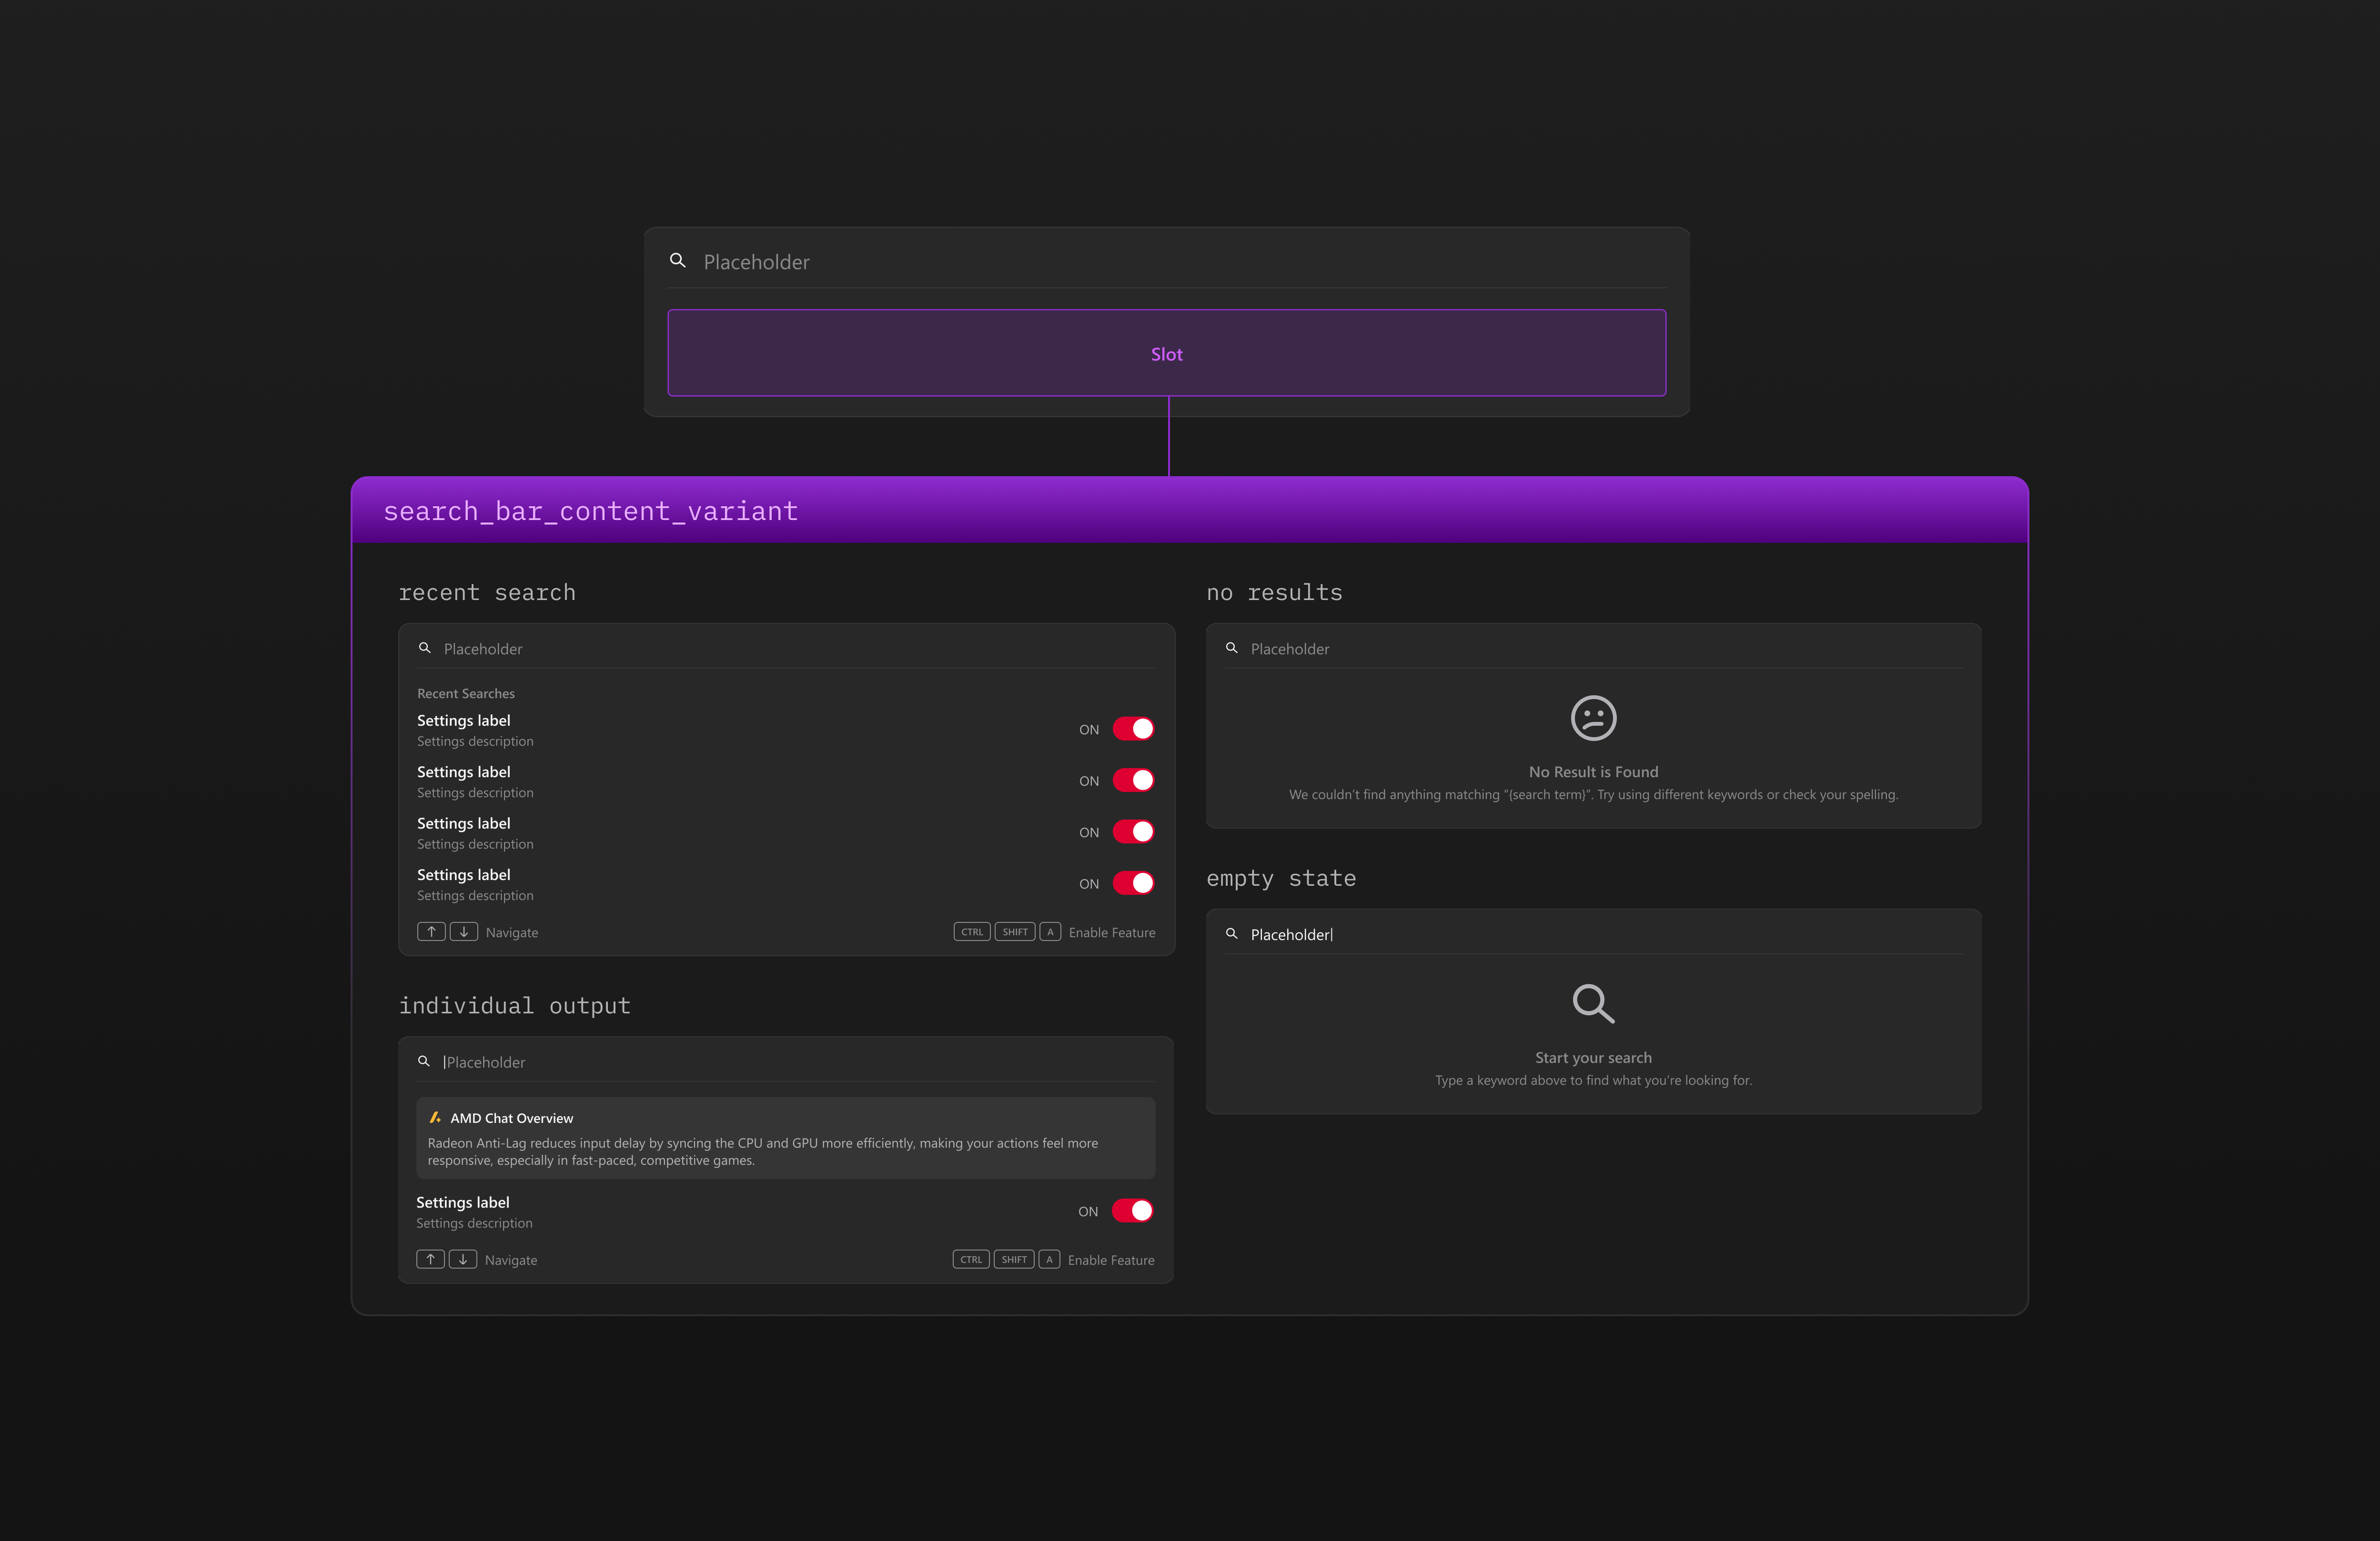Click the sad face No Result icon
The width and height of the screenshot is (2380, 1541).
click(x=1593, y=718)
